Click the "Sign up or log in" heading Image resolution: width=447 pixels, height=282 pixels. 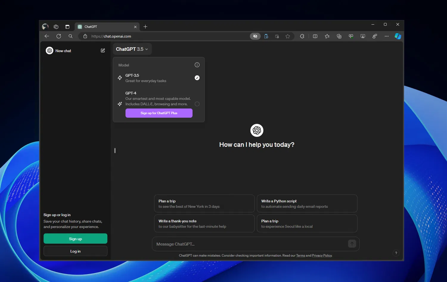(57, 215)
